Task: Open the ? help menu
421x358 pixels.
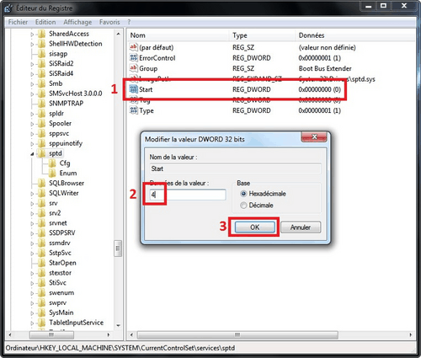Action: [x=129, y=22]
